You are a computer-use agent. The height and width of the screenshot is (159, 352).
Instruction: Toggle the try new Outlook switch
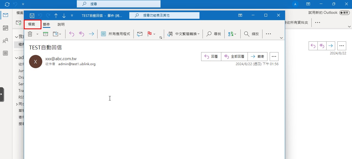click(344, 13)
